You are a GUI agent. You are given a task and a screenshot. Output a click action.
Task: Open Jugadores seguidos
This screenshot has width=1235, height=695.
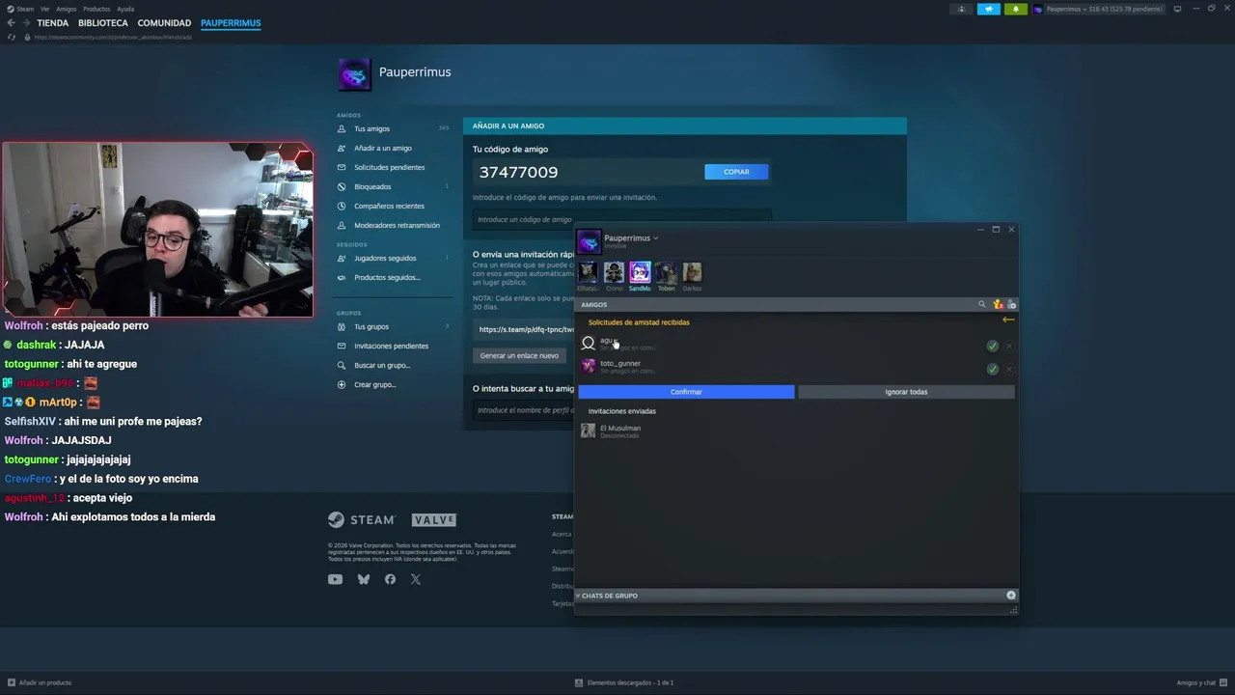point(385,258)
